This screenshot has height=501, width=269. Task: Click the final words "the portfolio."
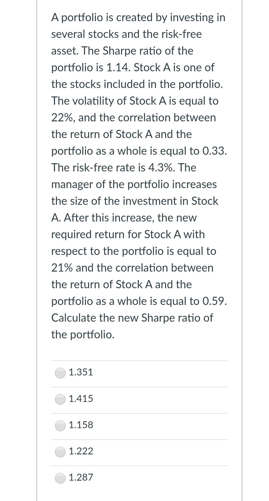[x=83, y=335]
